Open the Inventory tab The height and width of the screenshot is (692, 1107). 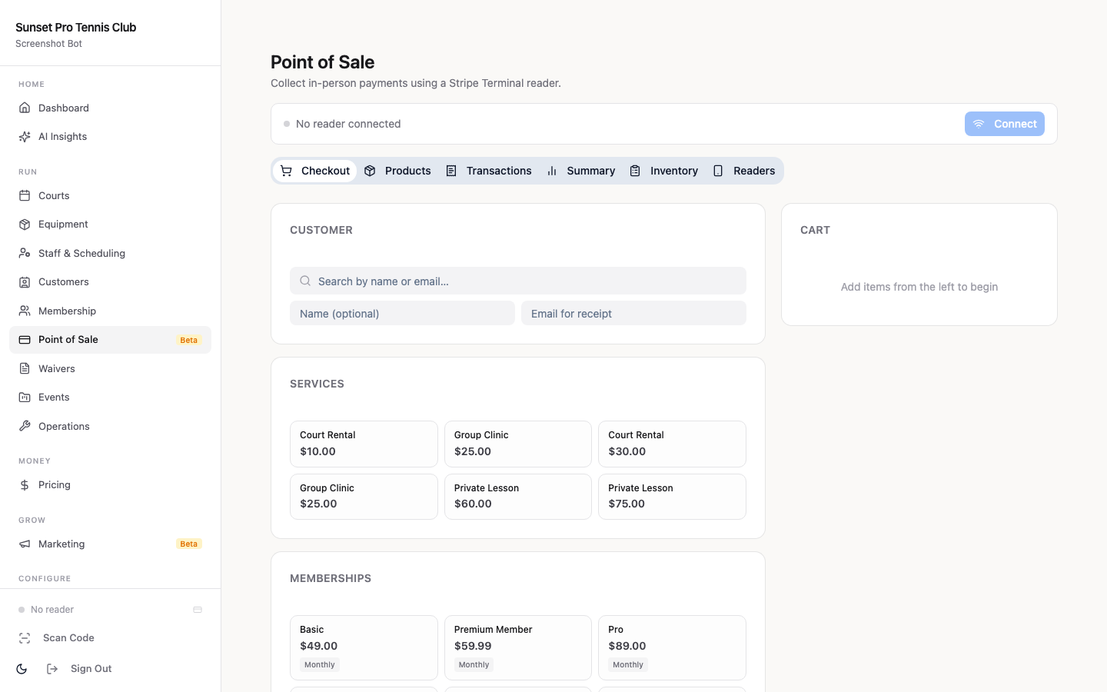[x=663, y=171]
